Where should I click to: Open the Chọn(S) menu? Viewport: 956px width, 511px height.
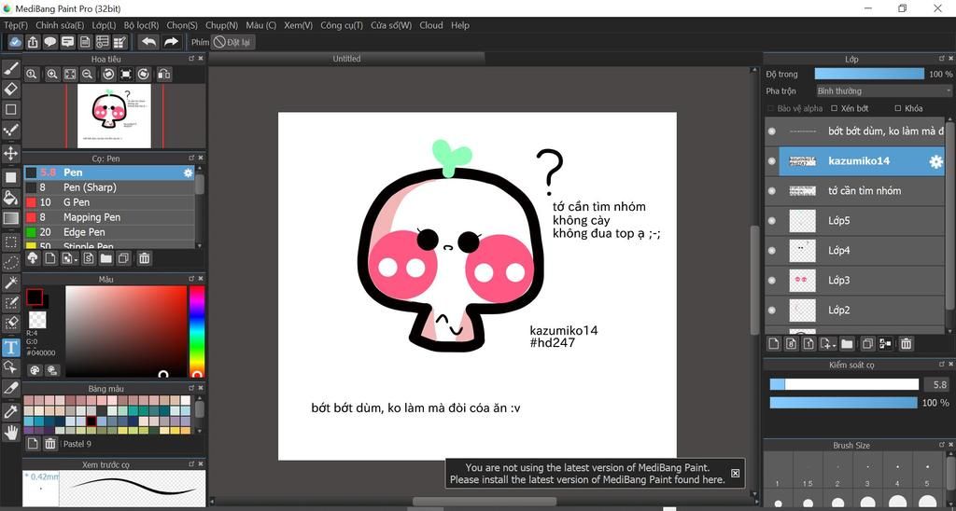pyautogui.click(x=182, y=25)
